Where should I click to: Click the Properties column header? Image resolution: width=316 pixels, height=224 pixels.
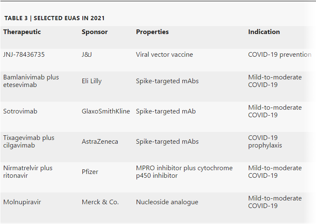pos(152,32)
